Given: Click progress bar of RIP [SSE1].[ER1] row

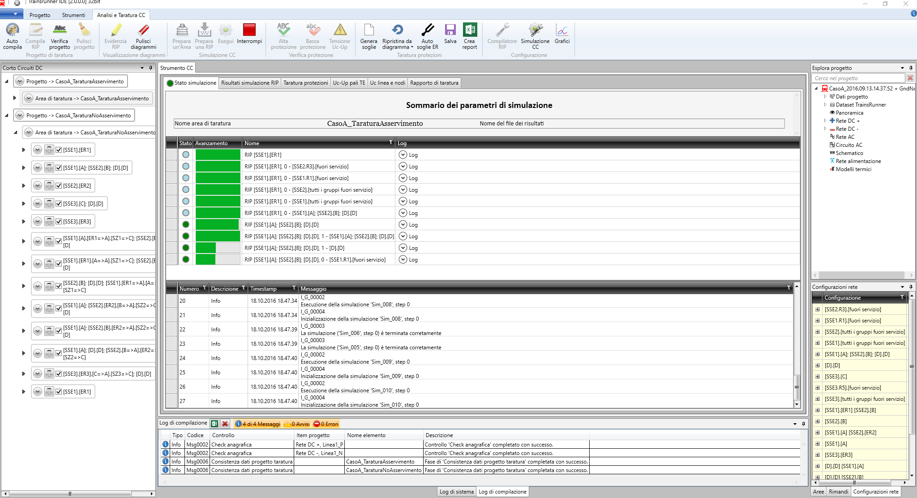Looking at the screenshot, I should 218,155.
